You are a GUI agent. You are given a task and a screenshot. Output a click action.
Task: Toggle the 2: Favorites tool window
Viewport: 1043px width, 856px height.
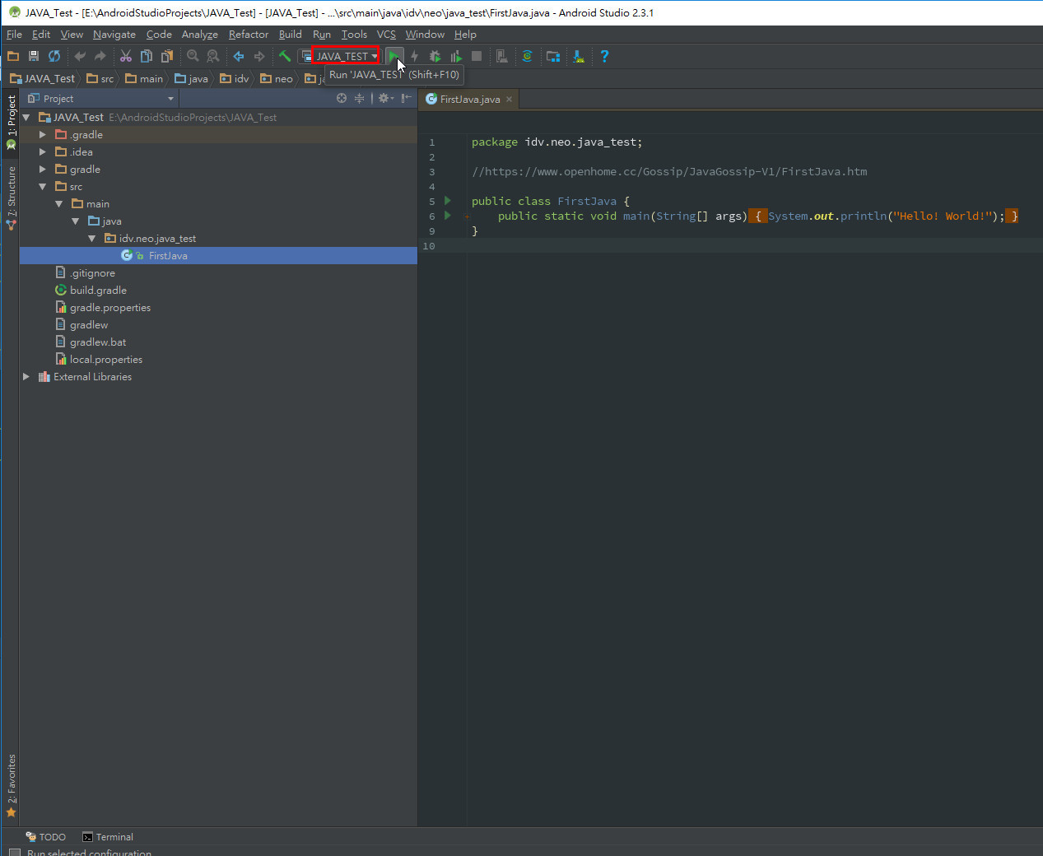(11, 784)
